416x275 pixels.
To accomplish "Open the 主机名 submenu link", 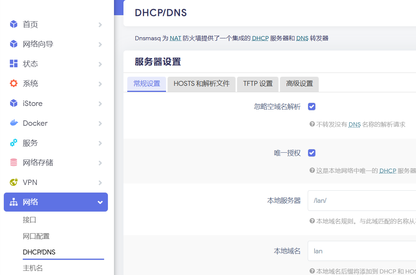I will tap(33, 268).
